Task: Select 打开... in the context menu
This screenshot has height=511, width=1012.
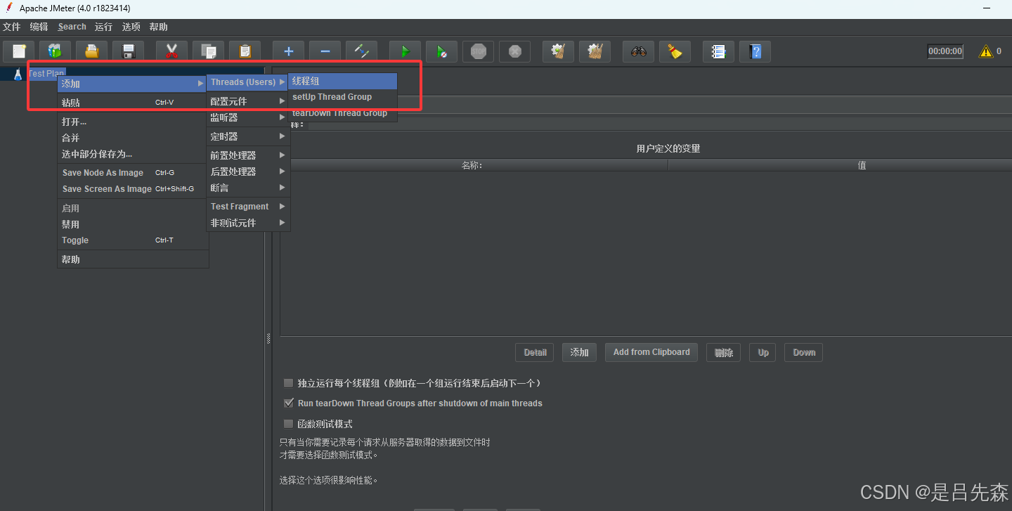Action: coord(133,122)
